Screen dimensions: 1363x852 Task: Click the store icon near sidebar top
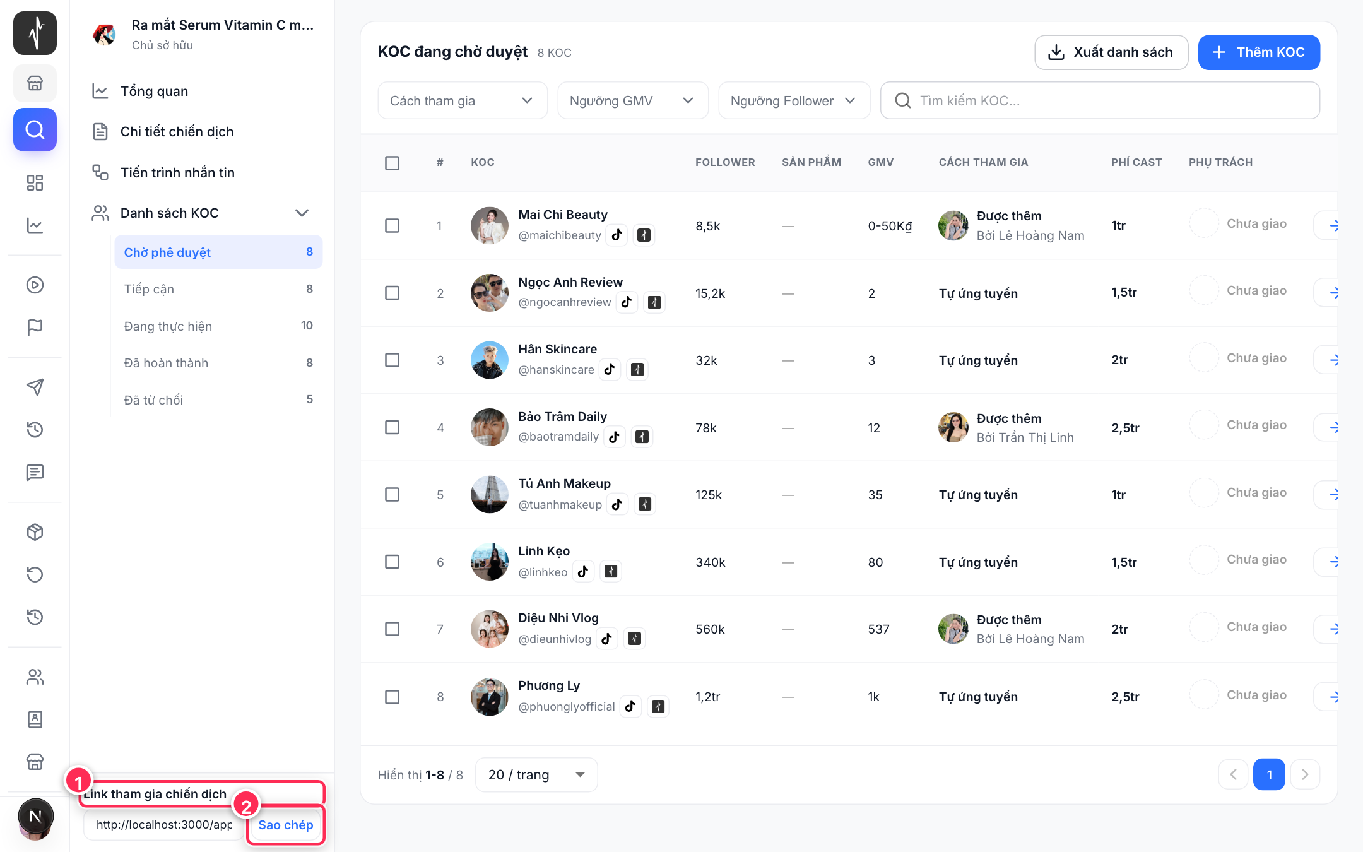click(x=35, y=83)
